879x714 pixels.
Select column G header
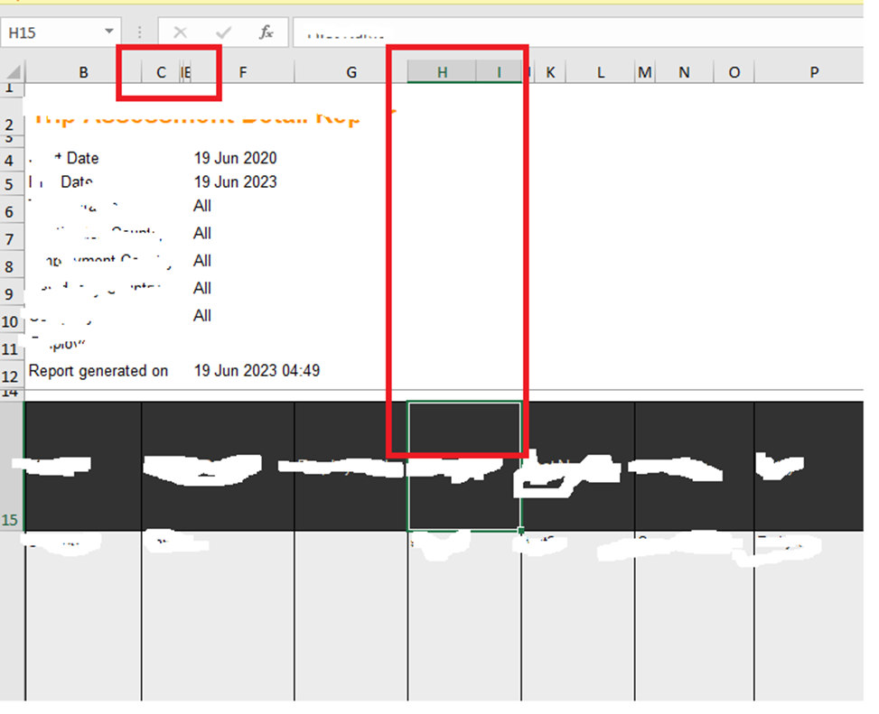click(351, 72)
